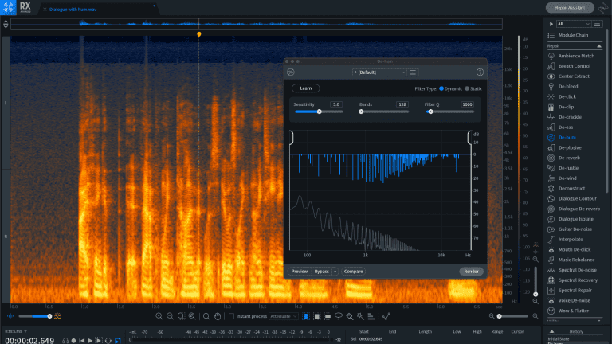Toggle record button in transport
The width and height of the screenshot is (612, 344).
[73, 341]
